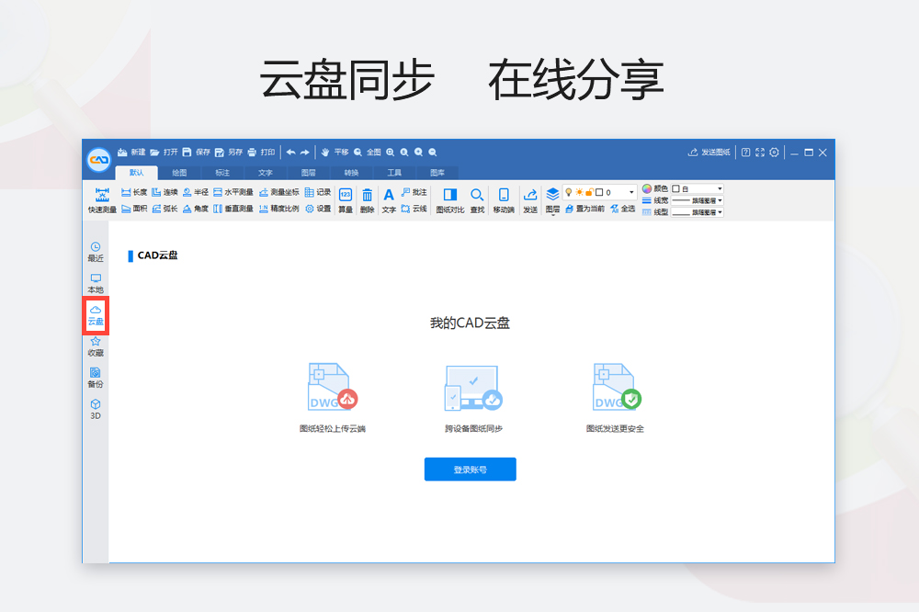Expand the 线宽 lineweight dropdown
The height and width of the screenshot is (612, 919).
[x=719, y=200]
